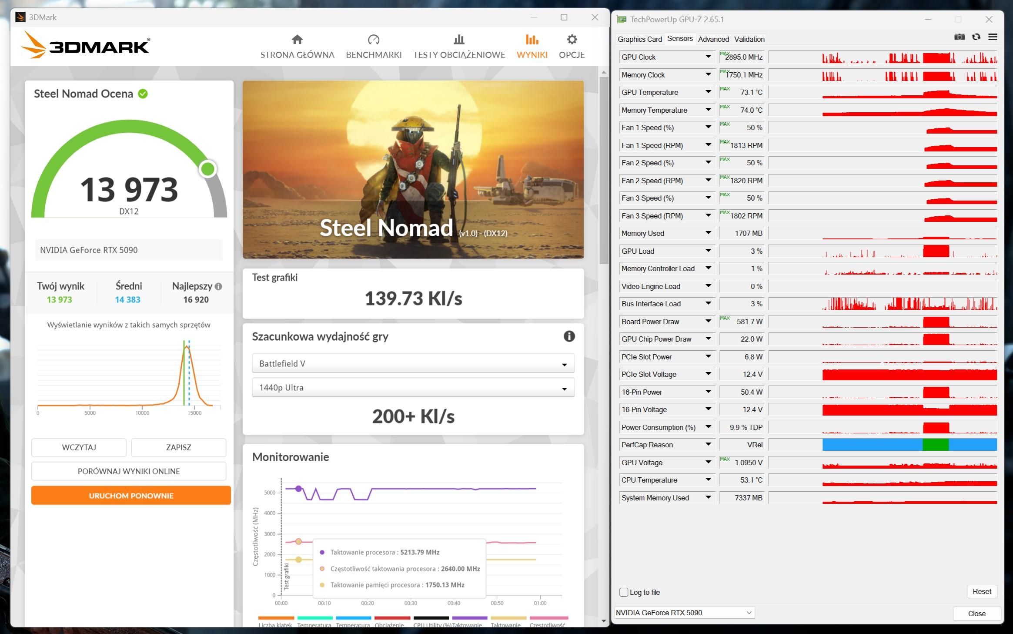Click the URUCHOM PONOWNIE button
1013x634 pixels.
coord(131,496)
